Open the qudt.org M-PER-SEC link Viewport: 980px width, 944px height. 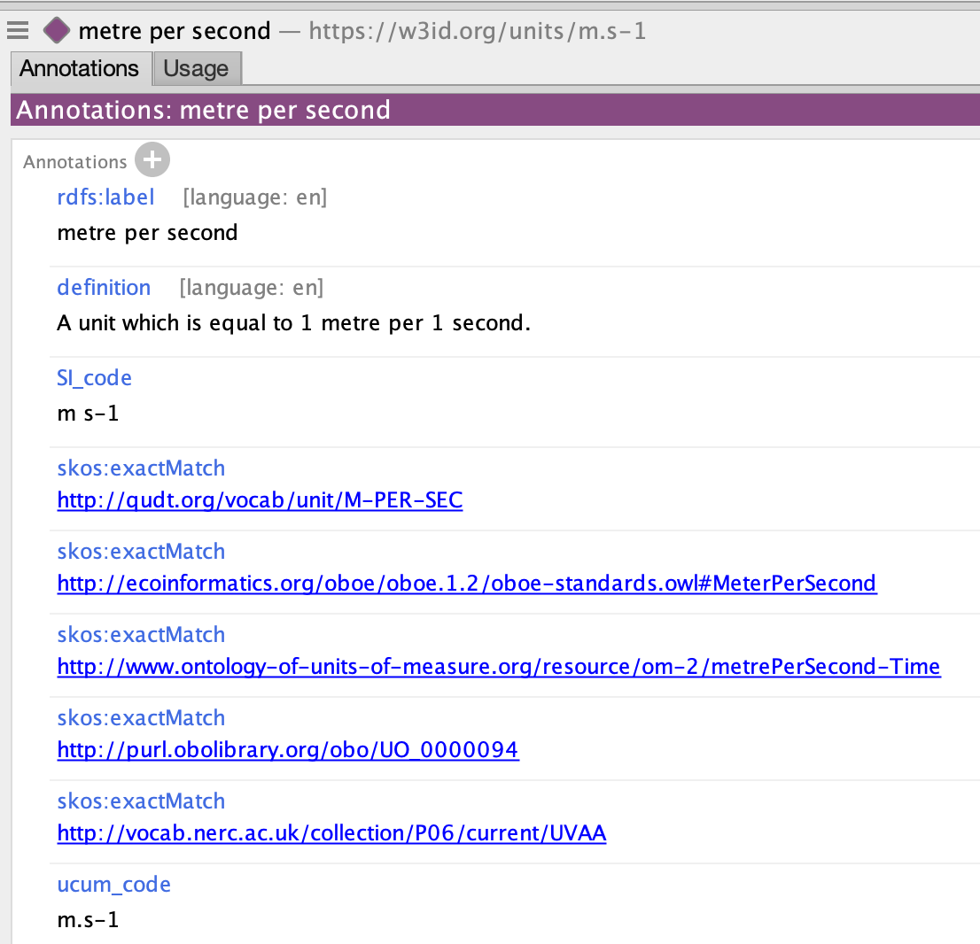(260, 499)
